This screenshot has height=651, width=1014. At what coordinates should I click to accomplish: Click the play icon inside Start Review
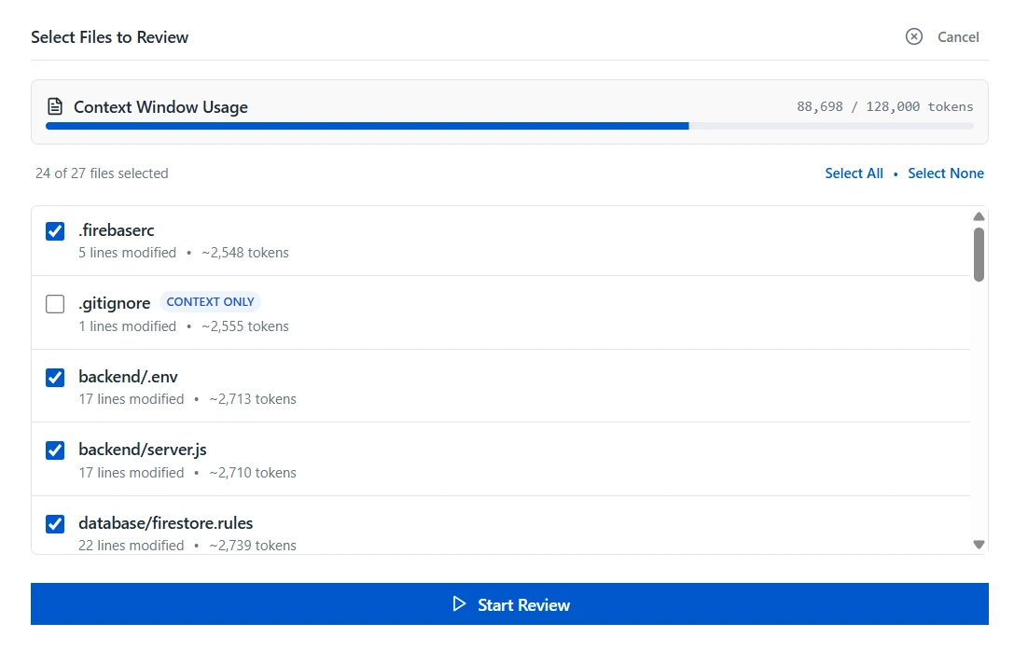tap(458, 604)
